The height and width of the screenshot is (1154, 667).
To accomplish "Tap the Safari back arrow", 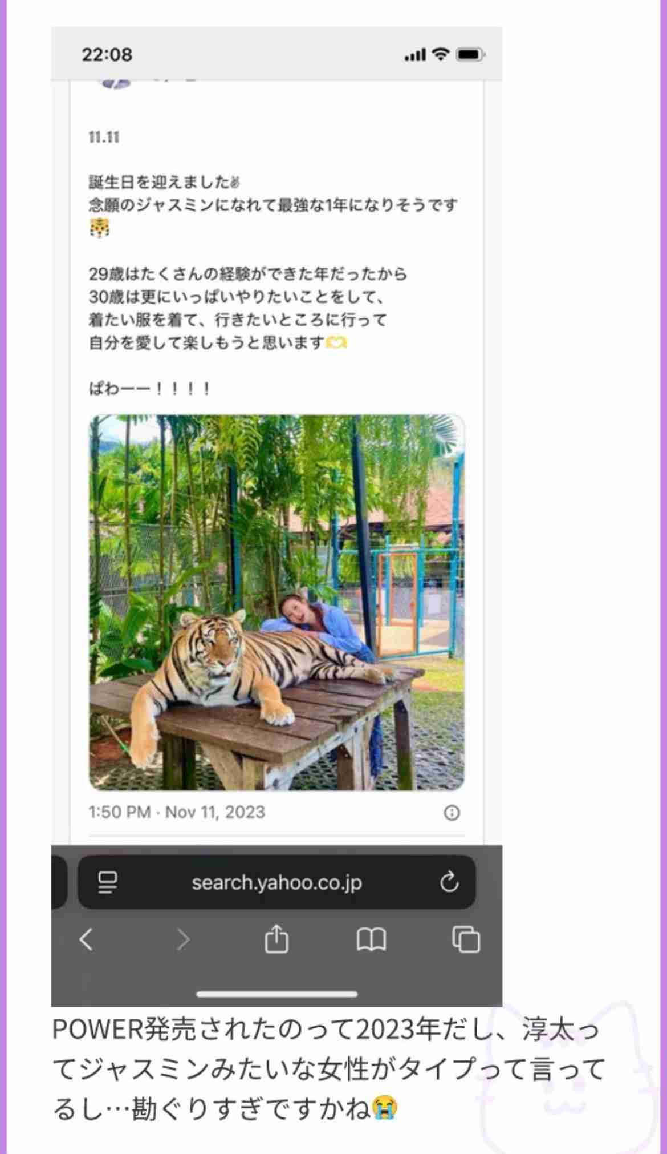I will pos(86,939).
